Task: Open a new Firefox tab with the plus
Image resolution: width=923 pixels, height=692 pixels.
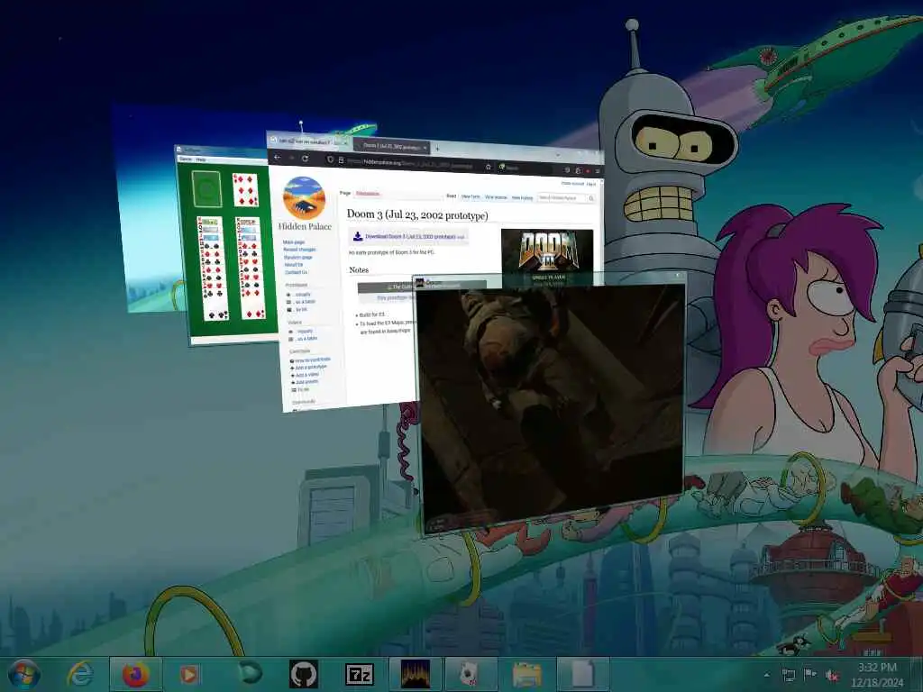Action: (x=437, y=149)
